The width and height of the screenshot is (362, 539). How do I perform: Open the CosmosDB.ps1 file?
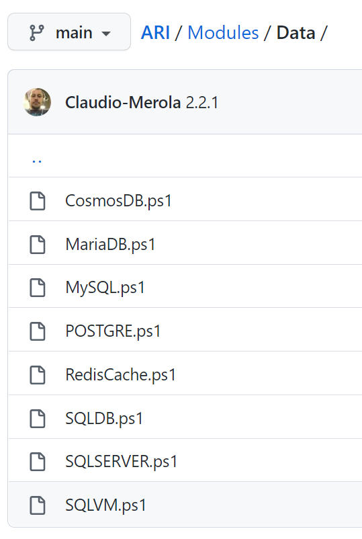coord(118,201)
